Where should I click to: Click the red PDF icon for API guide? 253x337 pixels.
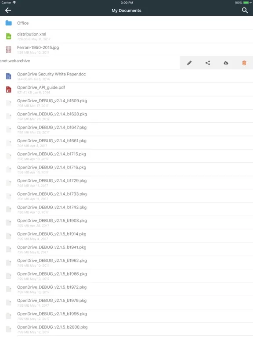9,90
